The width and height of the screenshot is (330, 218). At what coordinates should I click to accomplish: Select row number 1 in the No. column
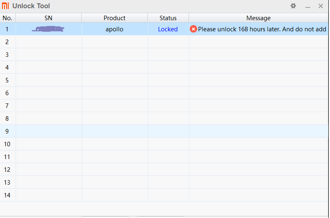tap(7, 29)
